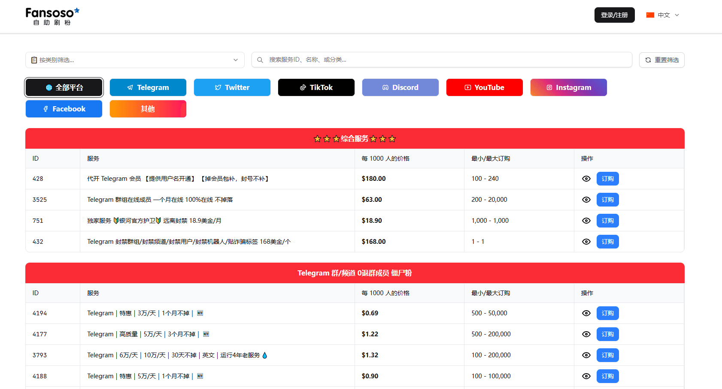Order service 4188 with 订购 button
722x389 pixels.
(607, 376)
